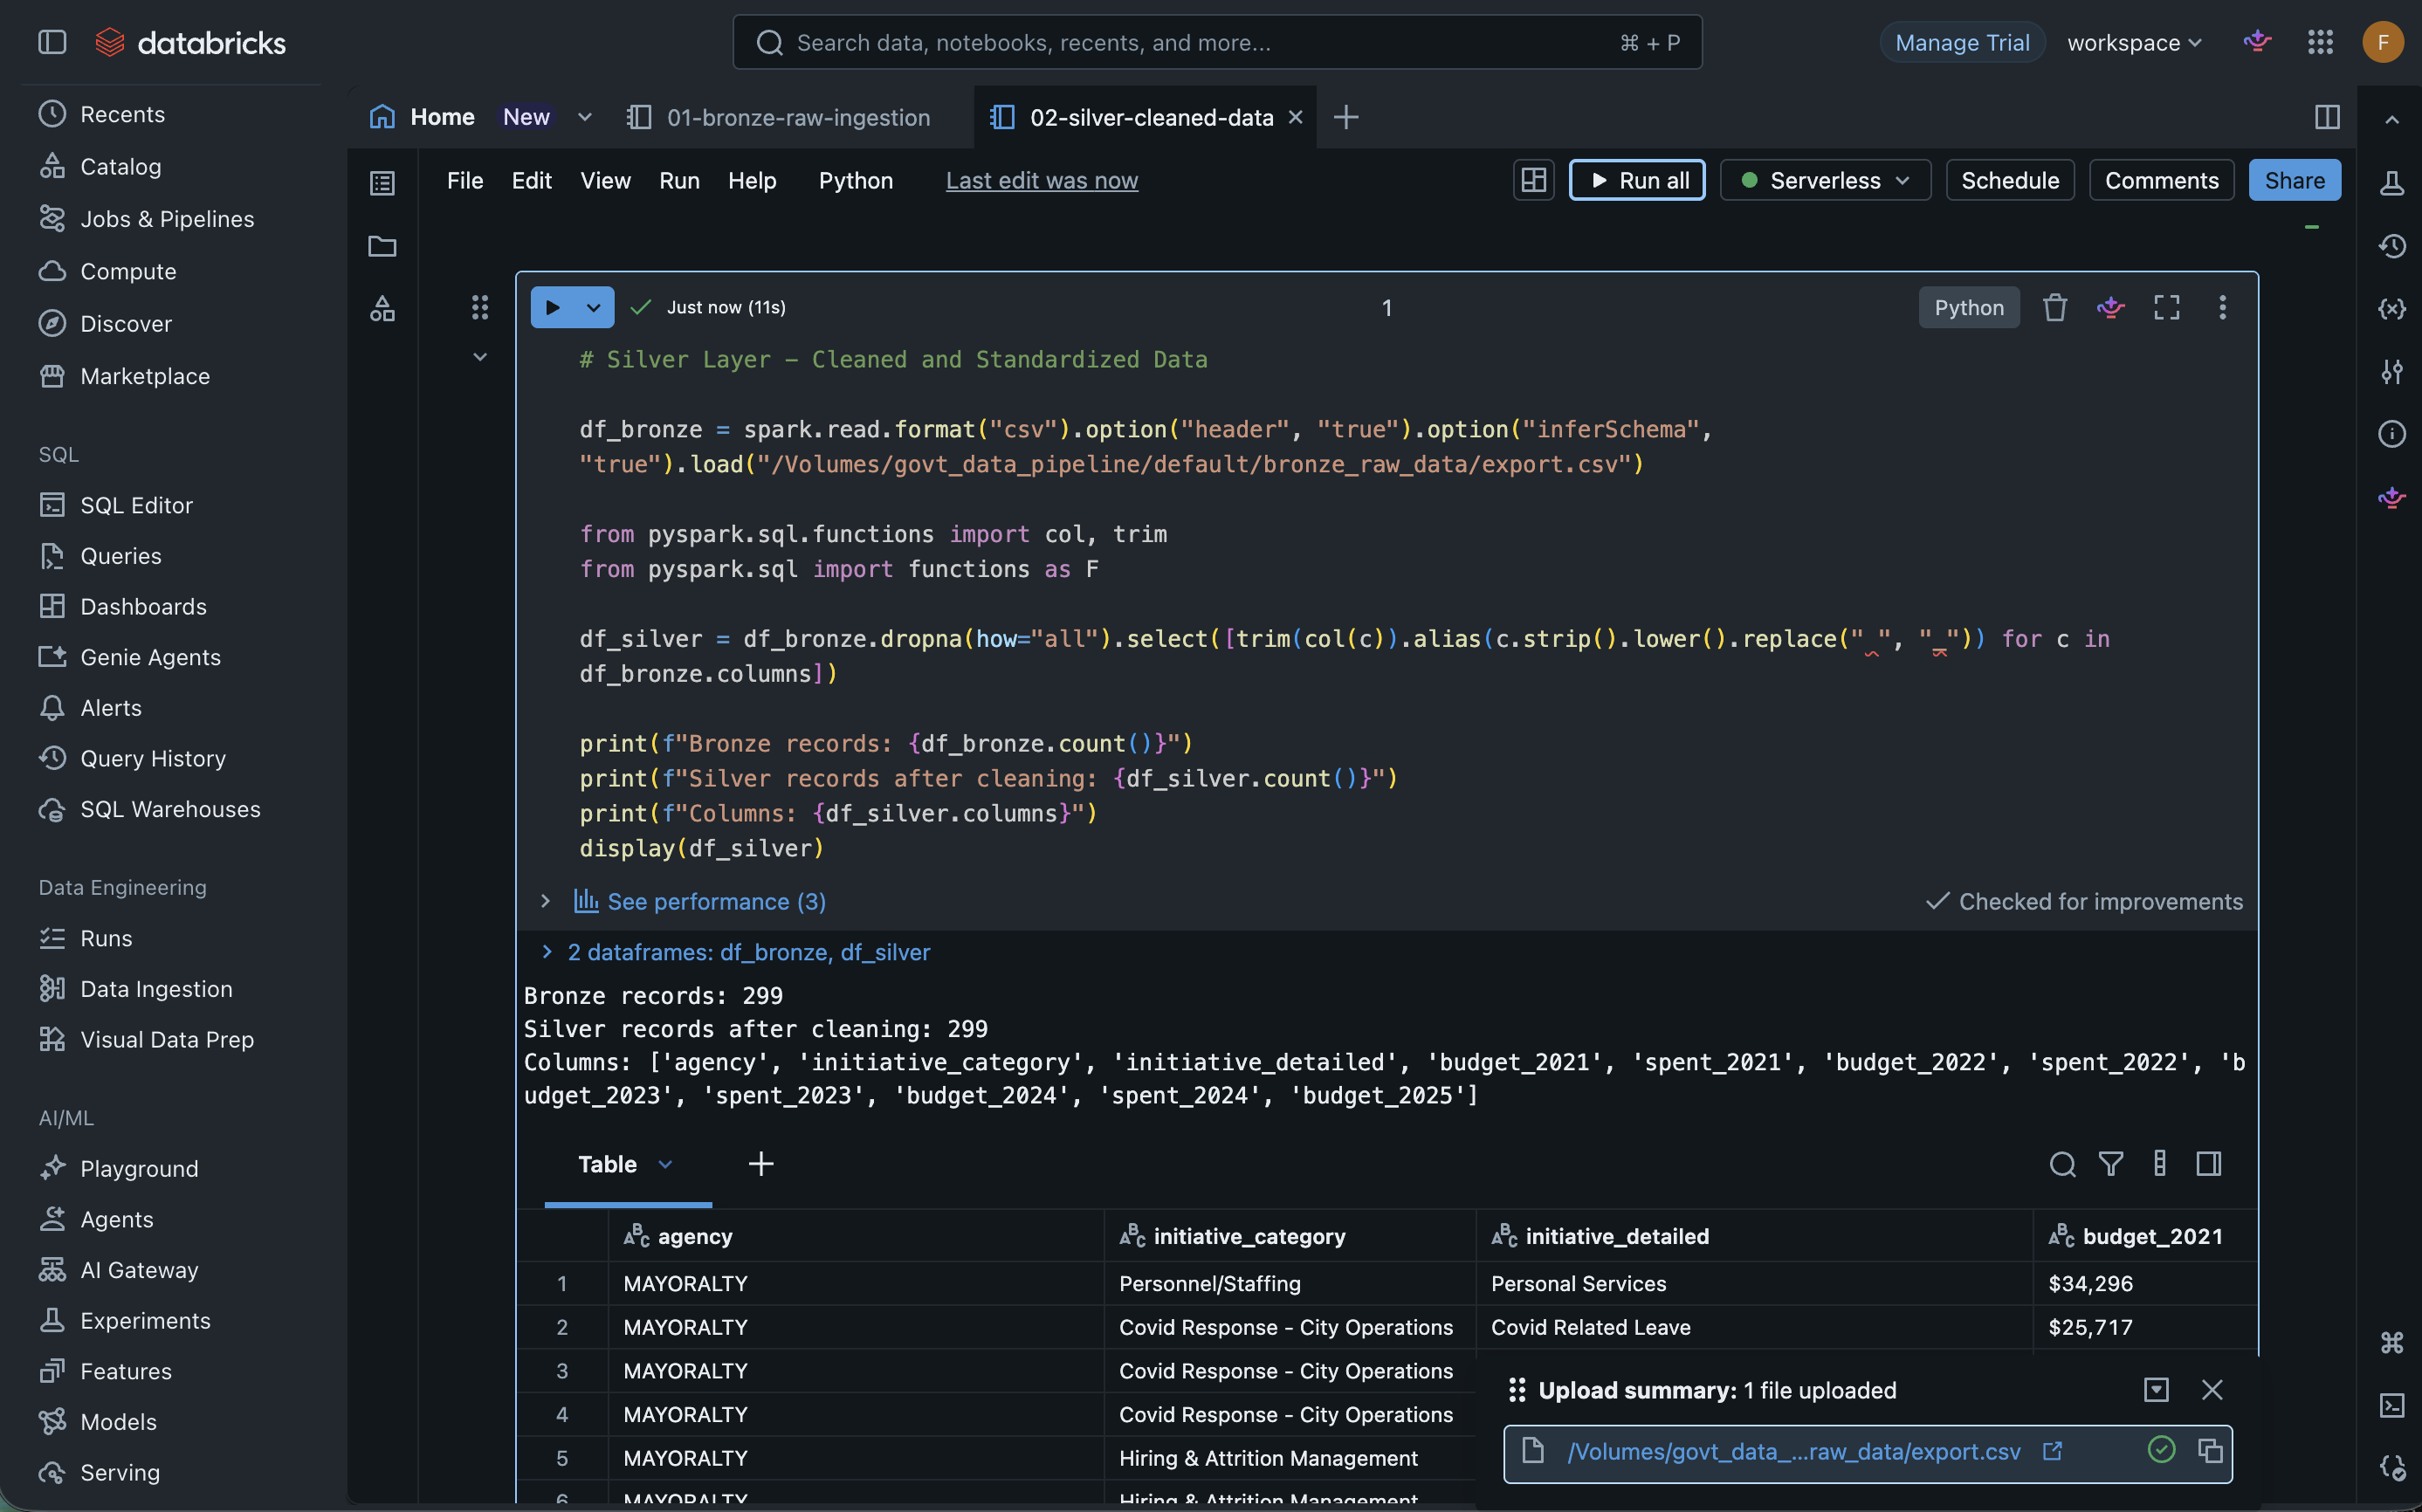Expand the 2 dataframes list
The height and width of the screenshot is (1512, 2422).
[x=547, y=951]
